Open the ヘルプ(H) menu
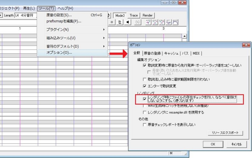The height and width of the screenshot is (158, 252). [x=65, y=8]
